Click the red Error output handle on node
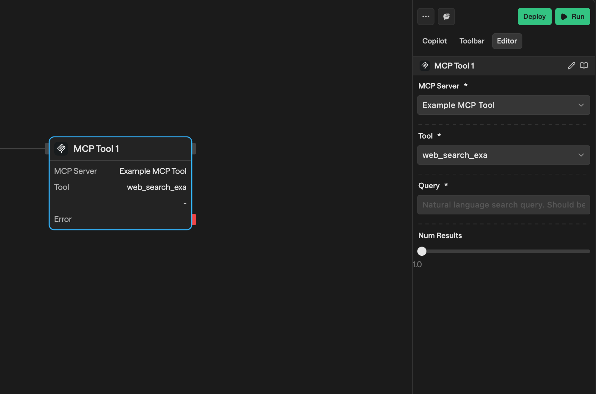Image resolution: width=596 pixels, height=394 pixels. click(x=194, y=220)
